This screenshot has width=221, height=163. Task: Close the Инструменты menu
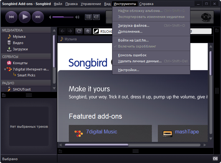coord(125,4)
